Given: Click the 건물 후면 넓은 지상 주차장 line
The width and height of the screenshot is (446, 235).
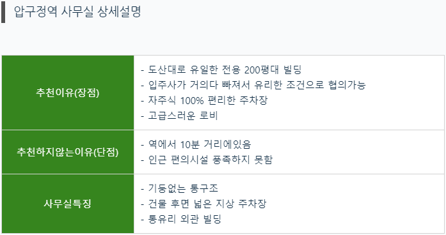Looking at the screenshot, I should coord(203,204).
